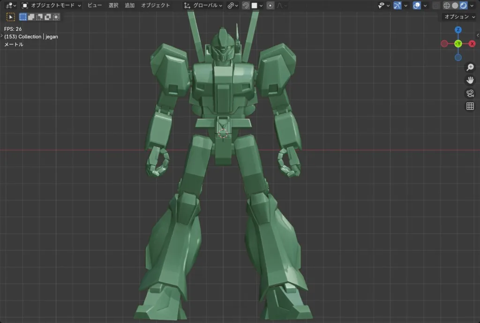Toggle the show gizmo button
This screenshot has width=480, height=323.
point(397,6)
